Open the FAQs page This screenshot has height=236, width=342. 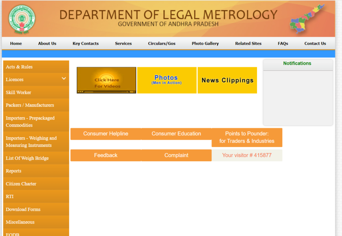pos(283,44)
